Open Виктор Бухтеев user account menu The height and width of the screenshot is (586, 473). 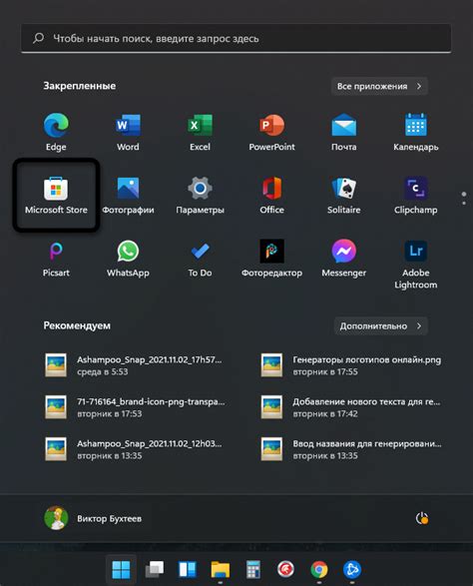click(93, 518)
